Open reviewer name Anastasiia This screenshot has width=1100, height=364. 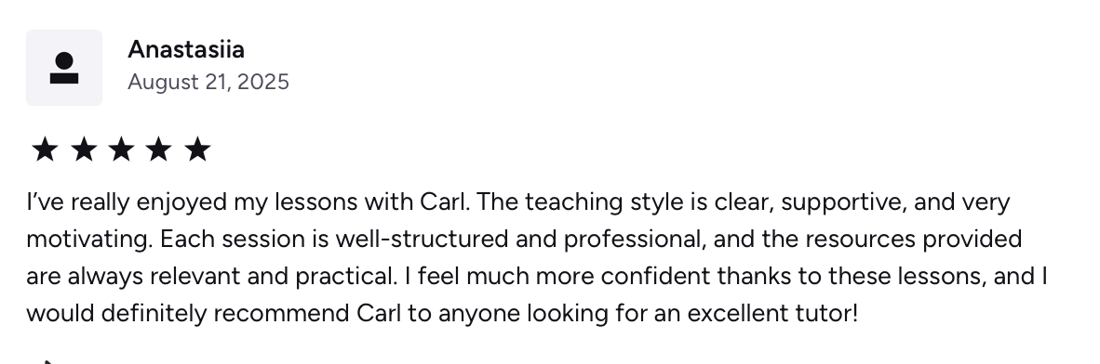(x=186, y=50)
